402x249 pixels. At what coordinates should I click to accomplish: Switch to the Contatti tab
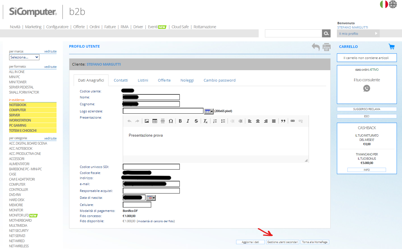point(121,80)
